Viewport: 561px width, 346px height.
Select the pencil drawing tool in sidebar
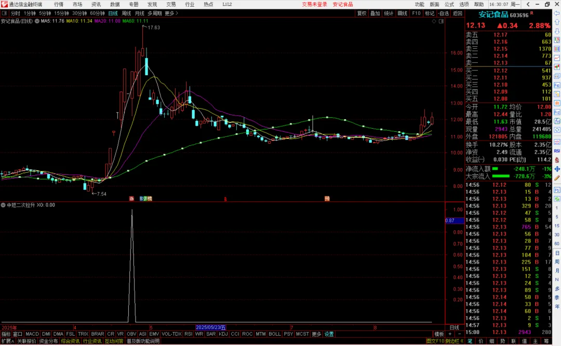(x=557, y=177)
